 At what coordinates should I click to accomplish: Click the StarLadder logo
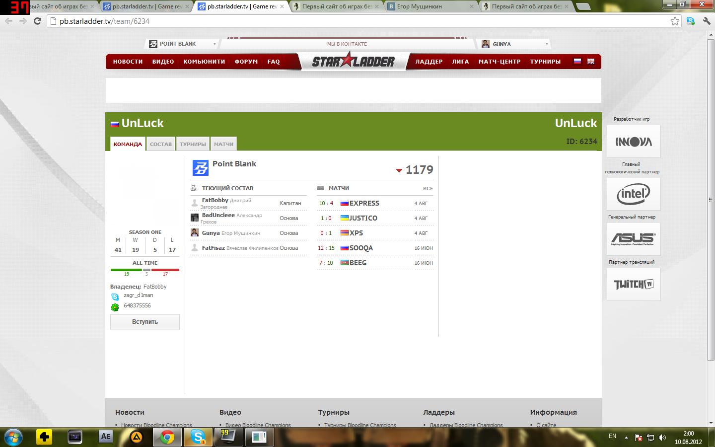coord(354,61)
